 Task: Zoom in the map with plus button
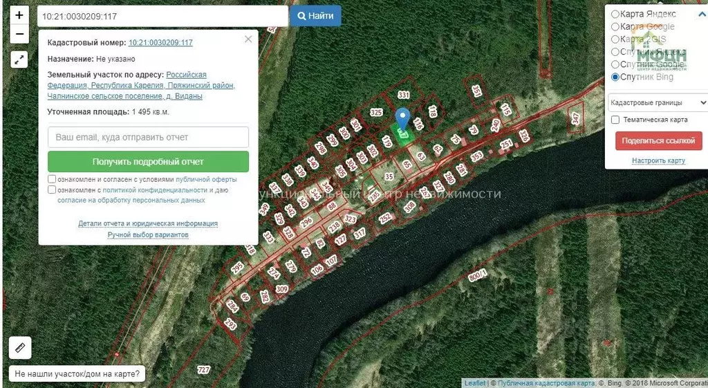coord(19,15)
